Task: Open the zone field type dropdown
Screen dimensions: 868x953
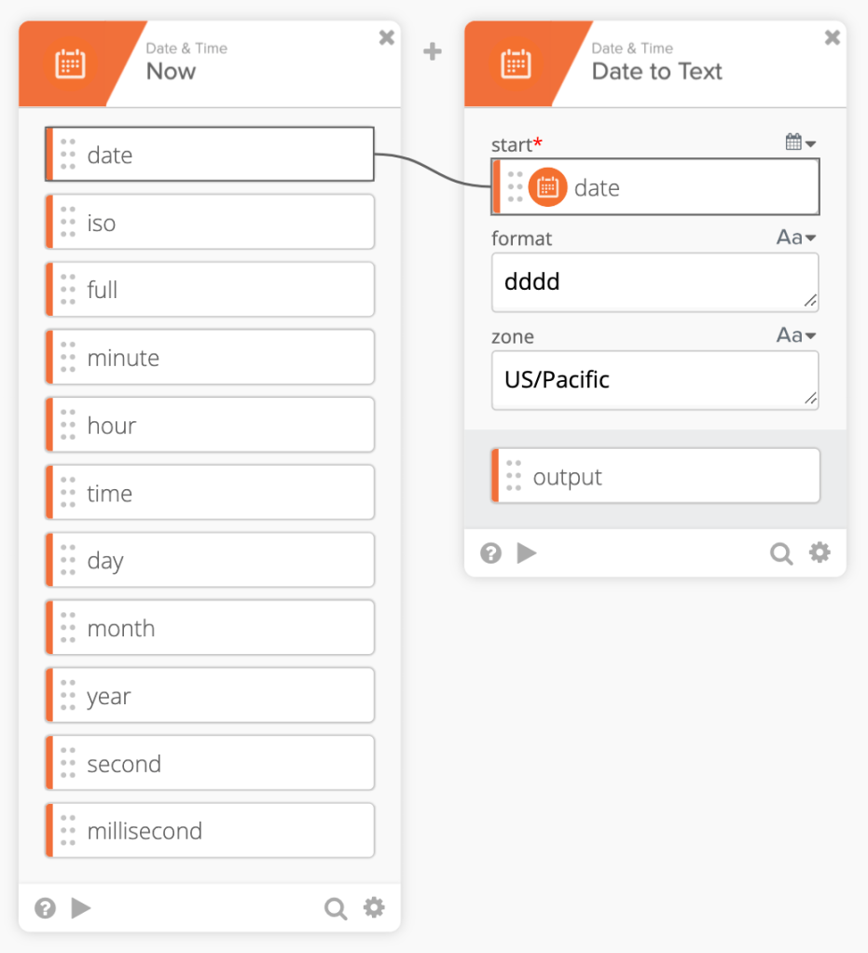Action: pos(796,335)
